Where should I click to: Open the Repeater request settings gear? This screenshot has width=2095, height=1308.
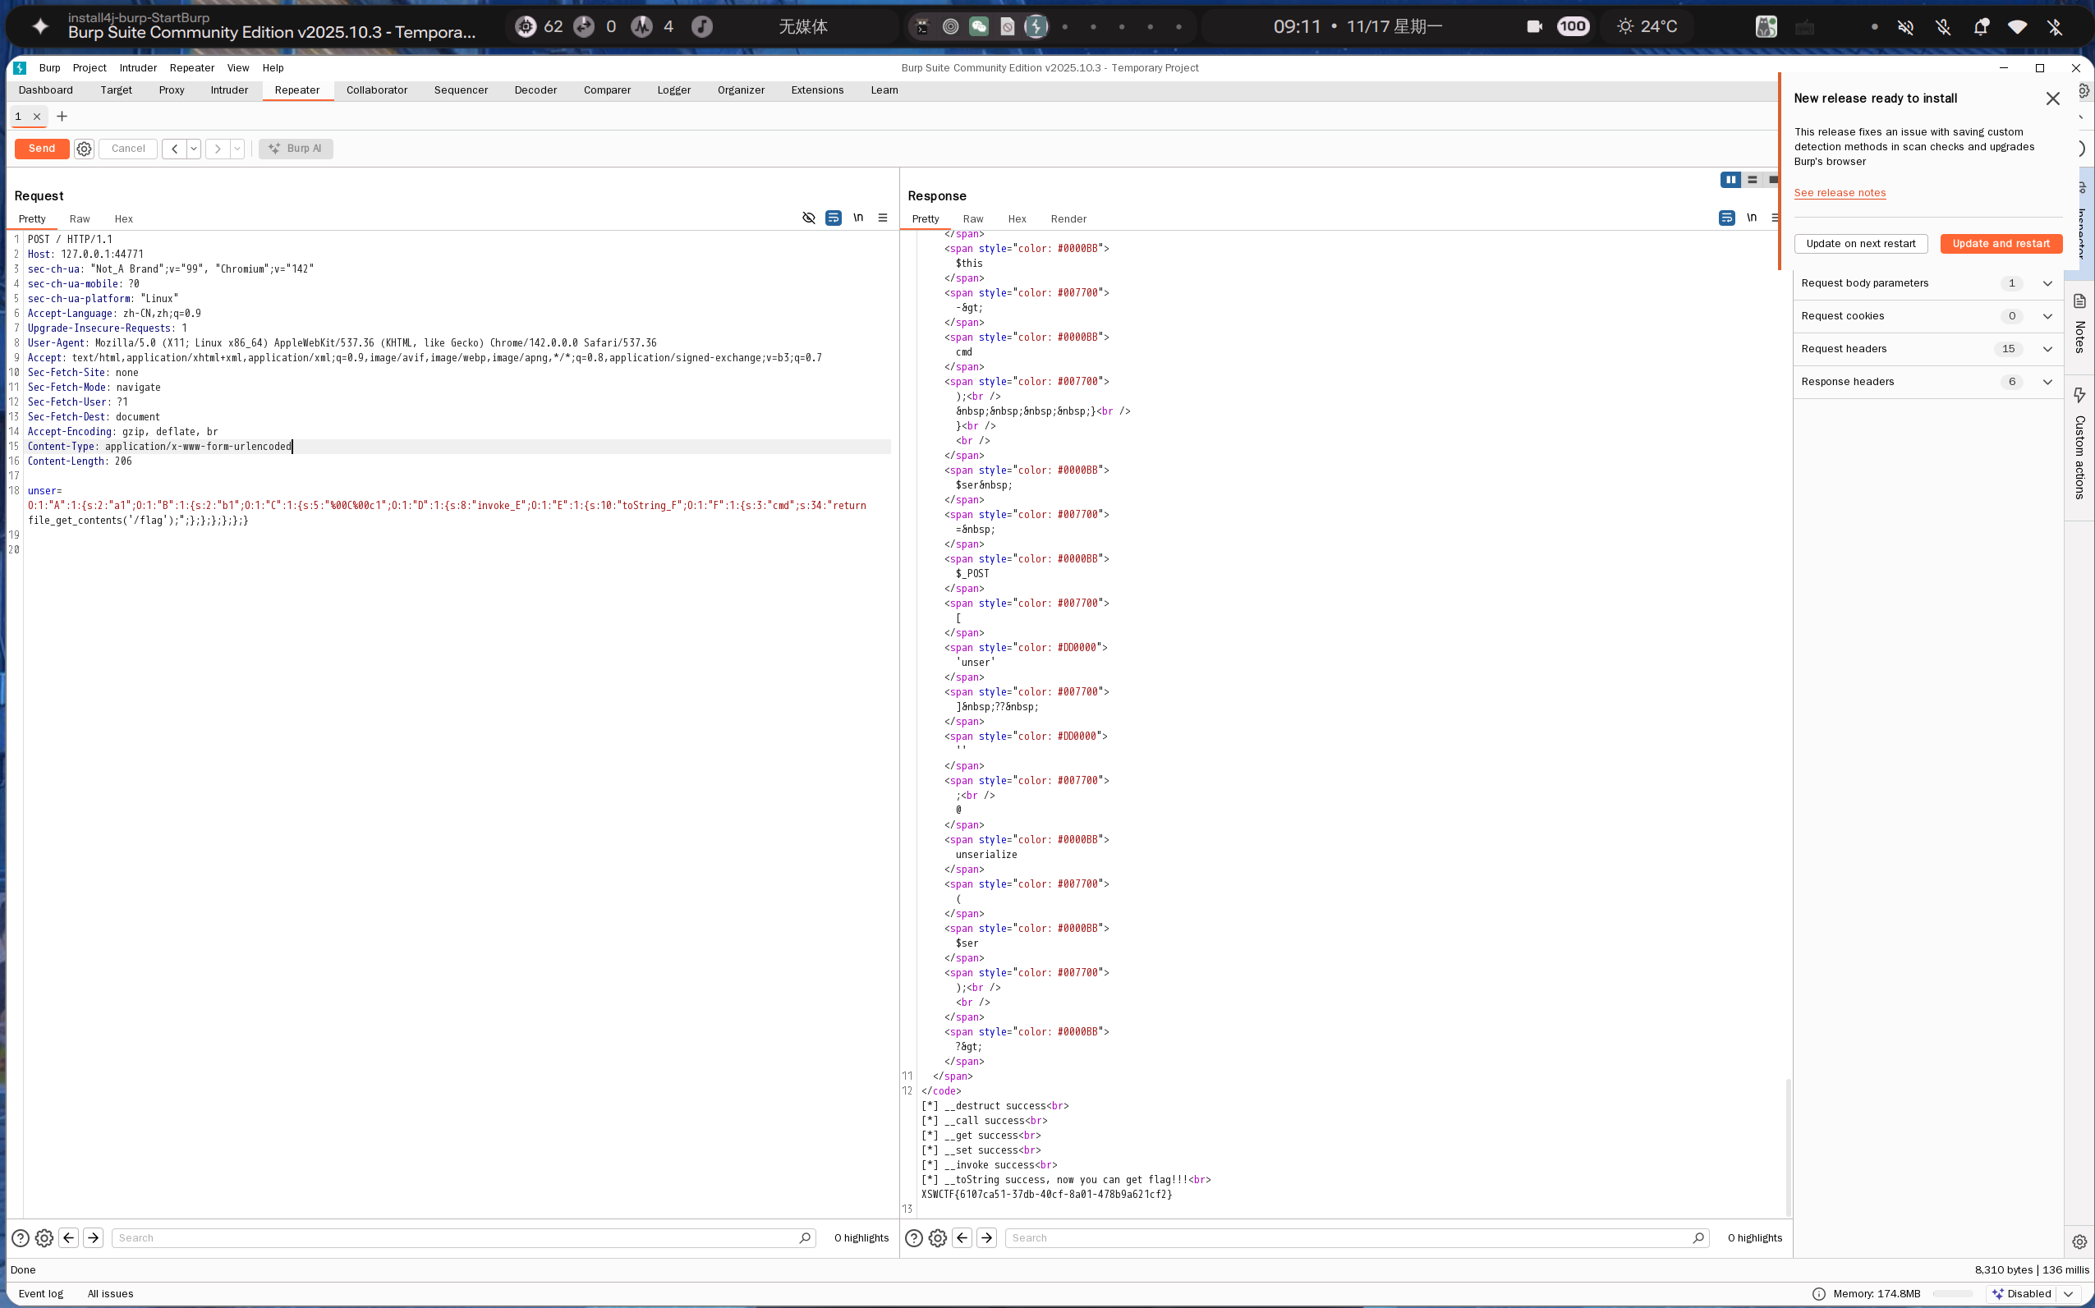84,149
